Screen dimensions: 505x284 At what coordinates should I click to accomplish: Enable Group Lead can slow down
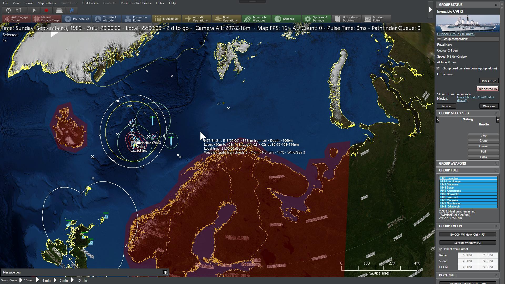click(438, 68)
